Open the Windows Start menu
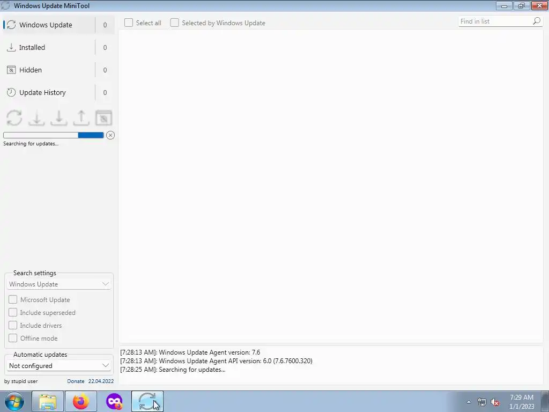This screenshot has width=549, height=412. point(14,401)
